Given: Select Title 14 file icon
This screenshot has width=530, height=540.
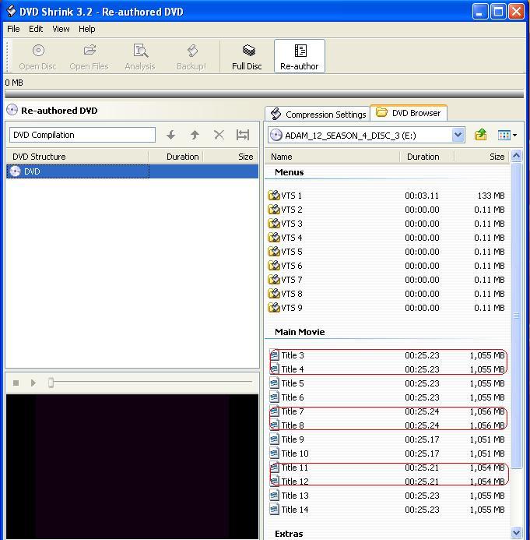Looking at the screenshot, I should [x=274, y=510].
